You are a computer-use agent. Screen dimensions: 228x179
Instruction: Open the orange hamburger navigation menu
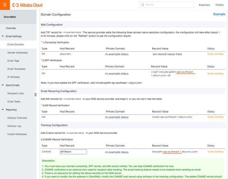(5, 5)
